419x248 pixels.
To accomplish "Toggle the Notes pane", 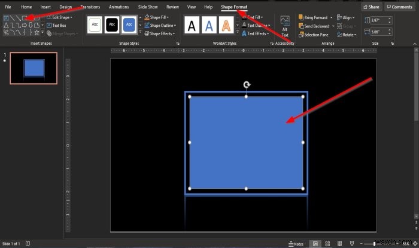I will click(x=296, y=244).
